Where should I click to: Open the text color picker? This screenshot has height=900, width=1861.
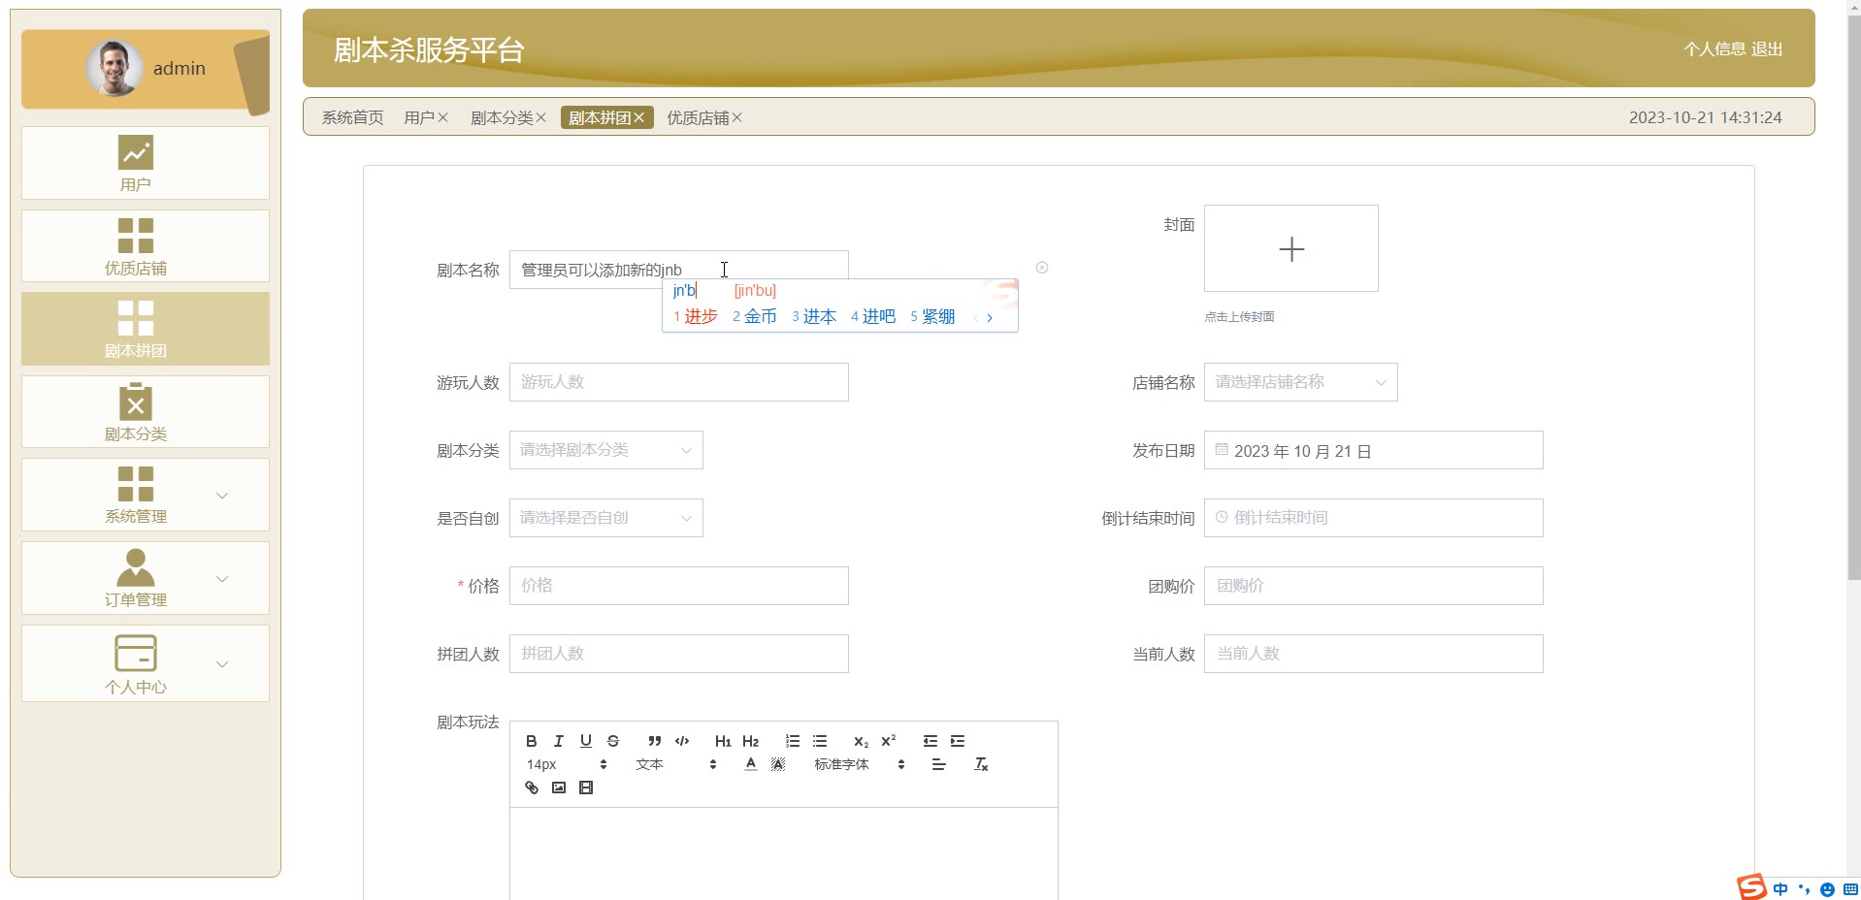[x=750, y=764]
